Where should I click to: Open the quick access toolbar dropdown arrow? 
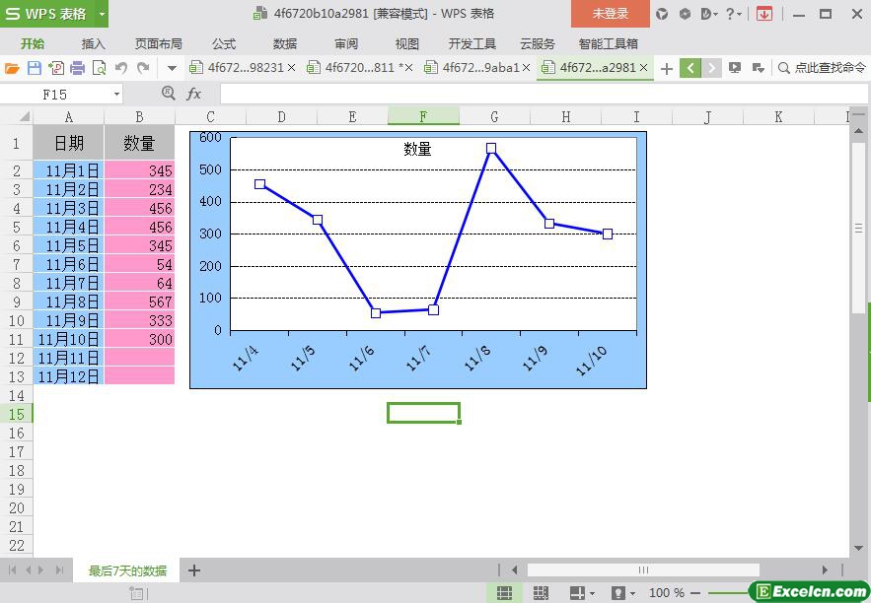click(172, 69)
